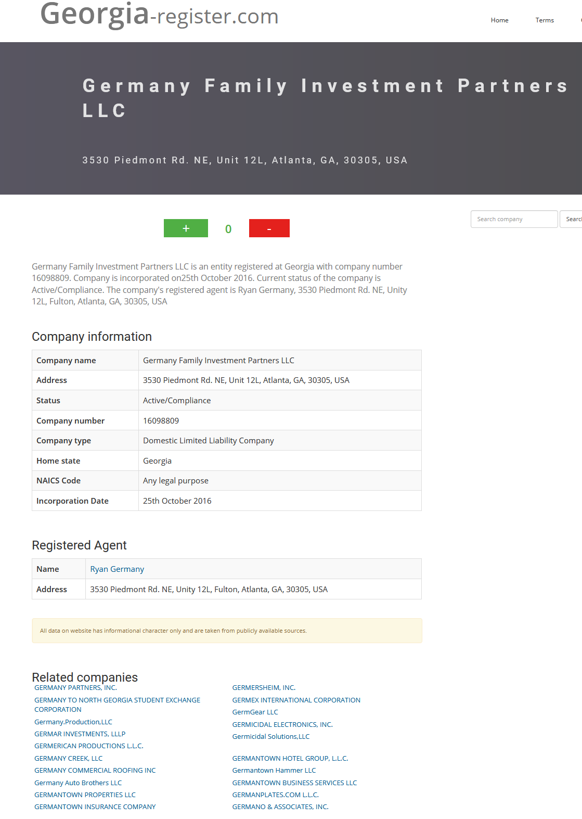Open GERMANY CREEK, LLC link

69,759
